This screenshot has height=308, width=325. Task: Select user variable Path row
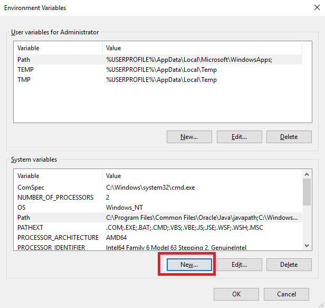pyautogui.click(x=159, y=60)
